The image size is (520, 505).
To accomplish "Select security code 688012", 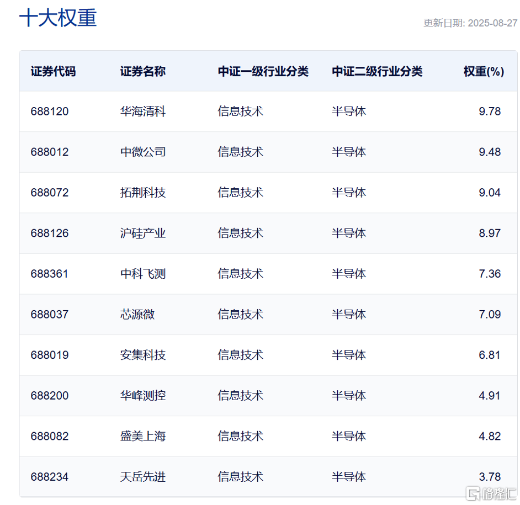I will pos(50,152).
